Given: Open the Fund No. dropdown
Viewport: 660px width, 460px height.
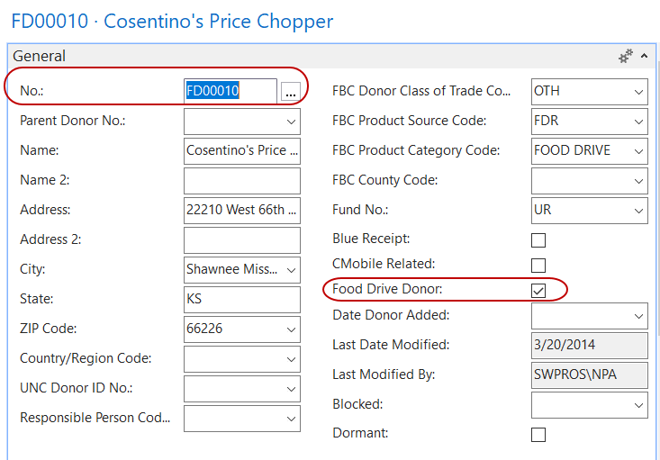Looking at the screenshot, I should coord(638,211).
